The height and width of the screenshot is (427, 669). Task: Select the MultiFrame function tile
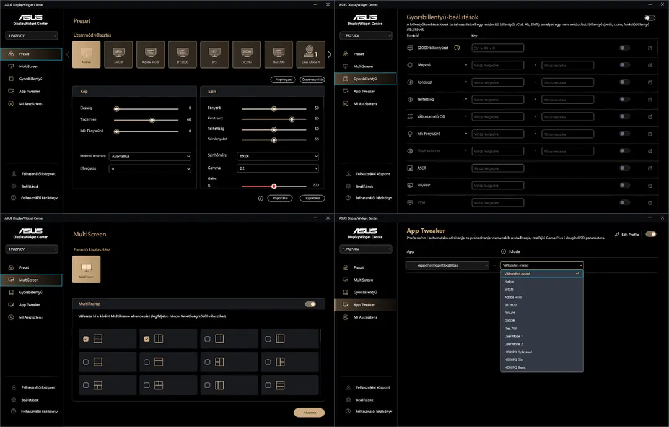(86, 269)
